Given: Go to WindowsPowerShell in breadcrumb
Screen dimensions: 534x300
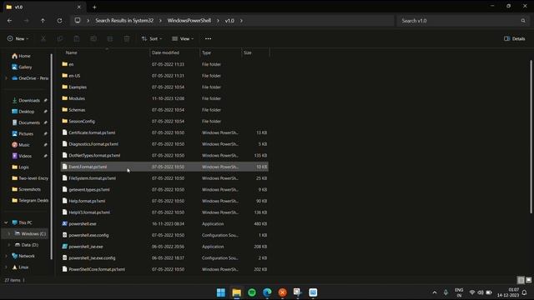Looking at the screenshot, I should tap(189, 20).
